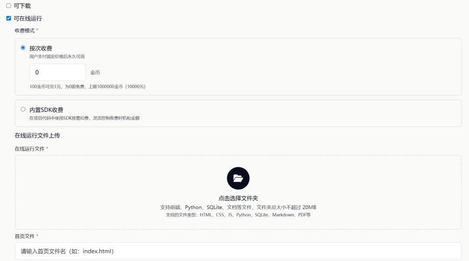Click the 20MB size limit hint text
The width and height of the screenshot is (469, 261).
[238, 207]
